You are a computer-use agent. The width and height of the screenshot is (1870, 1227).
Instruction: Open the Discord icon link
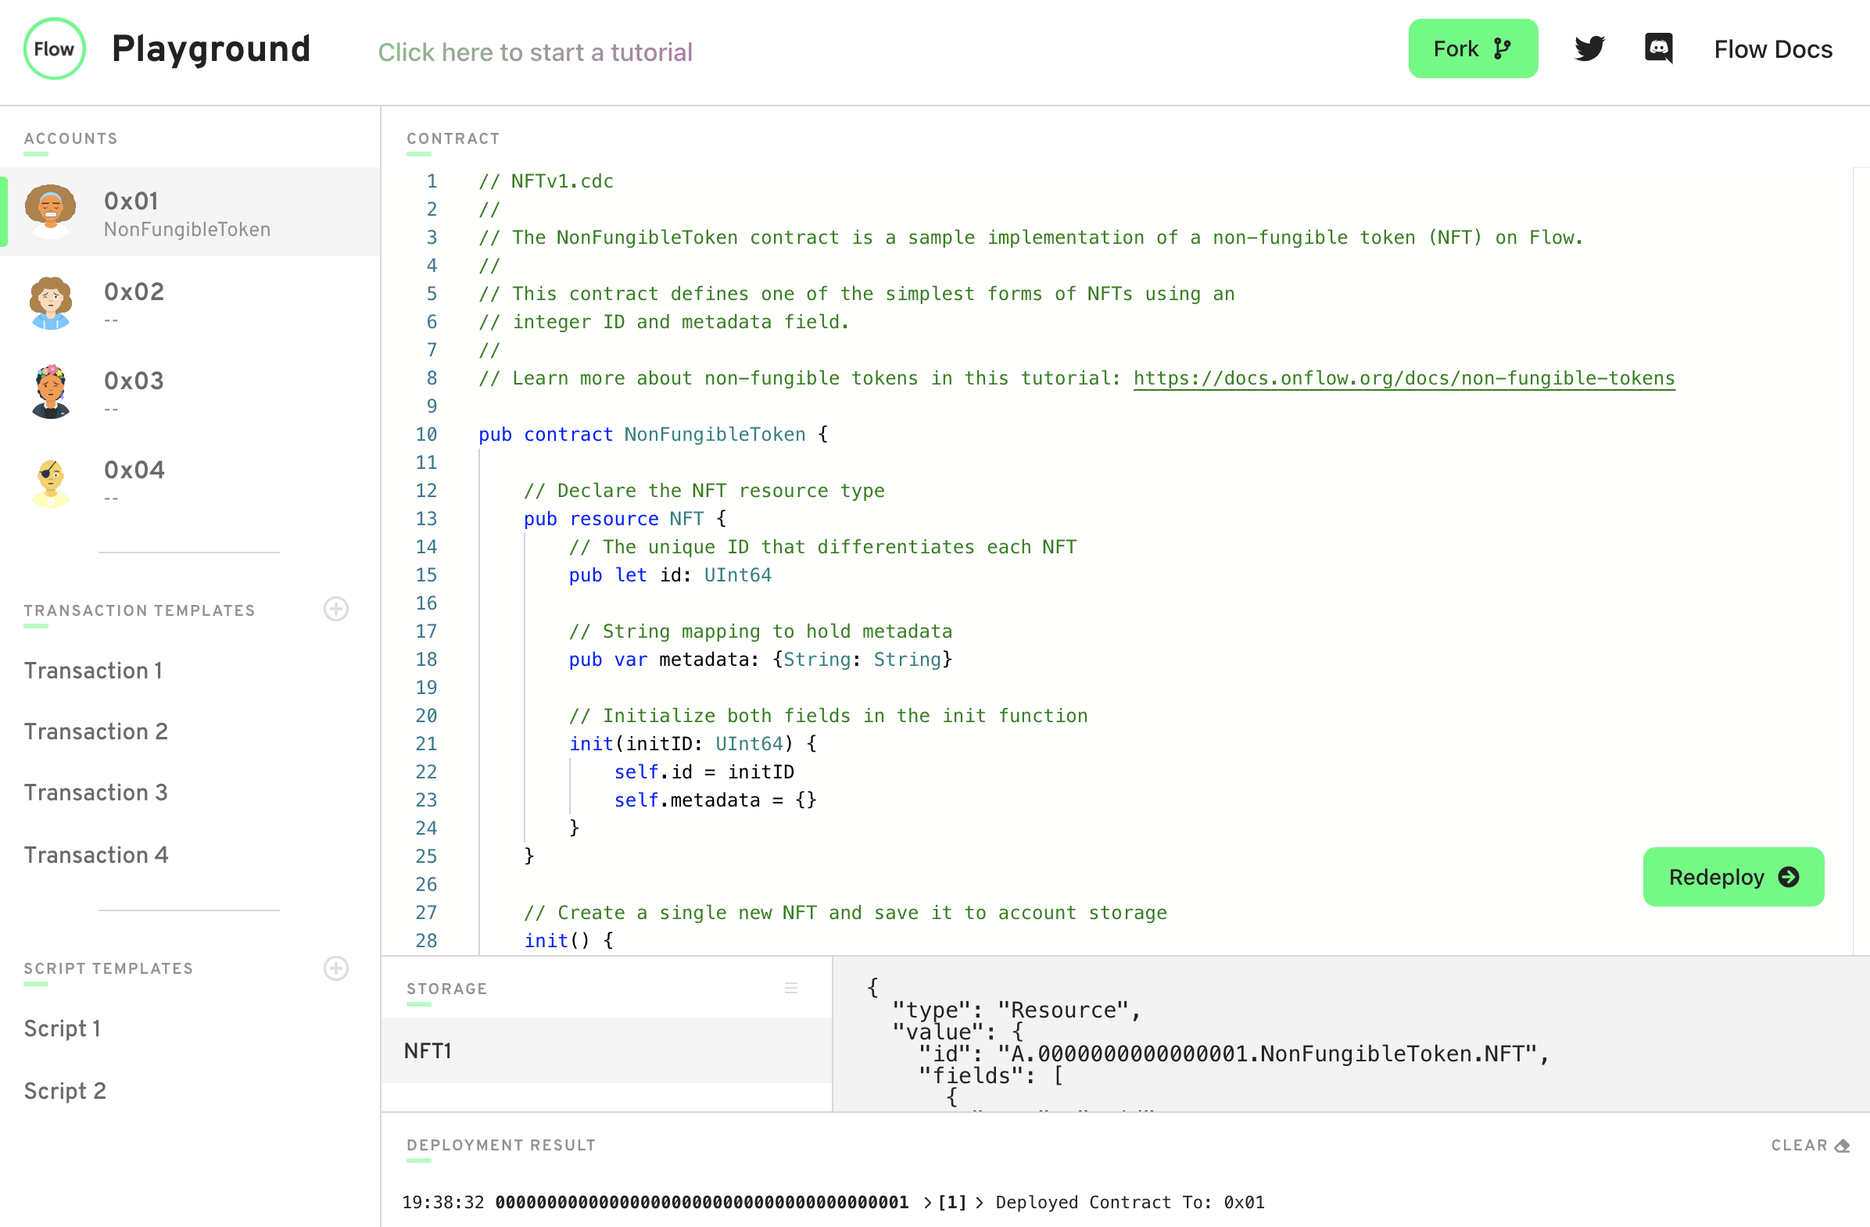pyautogui.click(x=1659, y=48)
